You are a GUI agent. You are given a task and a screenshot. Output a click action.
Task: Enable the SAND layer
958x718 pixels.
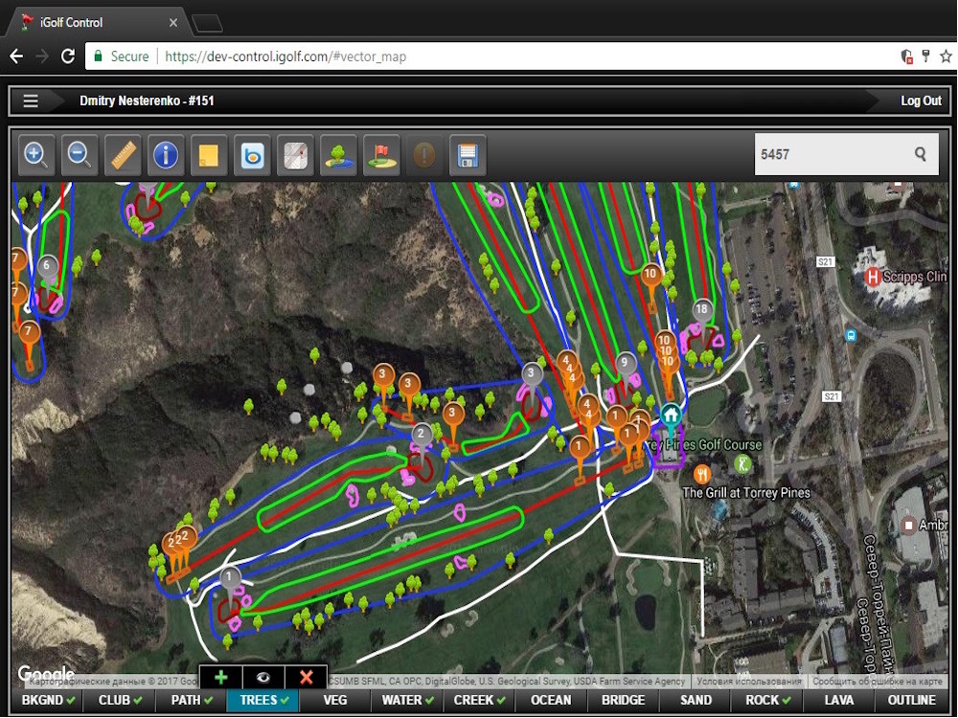tap(696, 701)
